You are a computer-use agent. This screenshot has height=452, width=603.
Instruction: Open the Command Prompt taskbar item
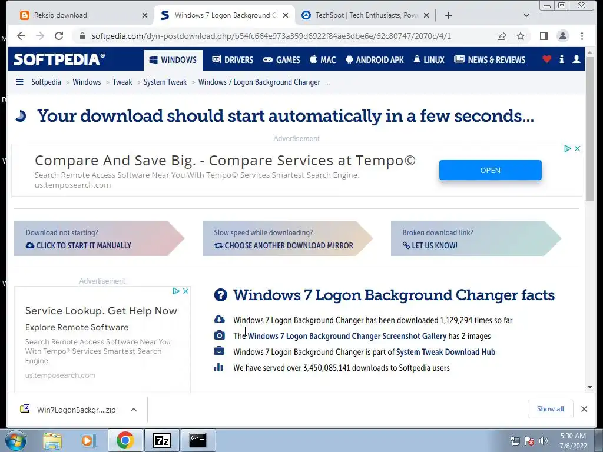(198, 440)
